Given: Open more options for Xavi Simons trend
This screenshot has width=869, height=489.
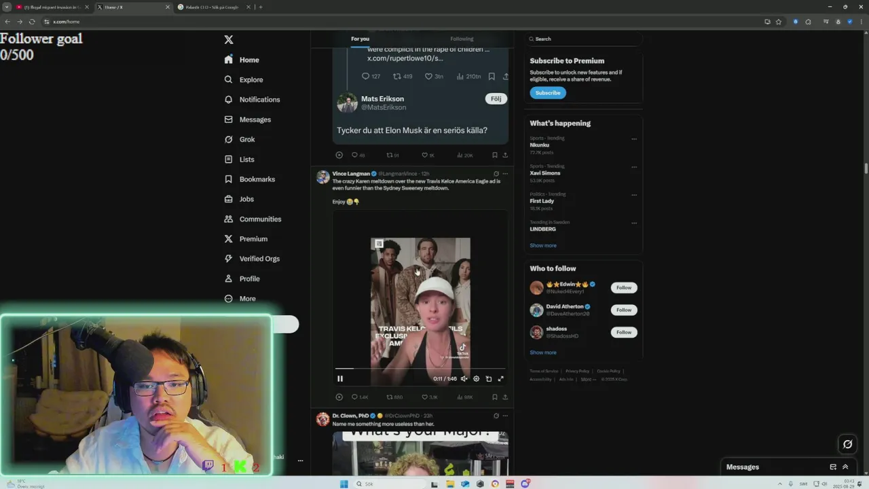Looking at the screenshot, I should [x=634, y=167].
